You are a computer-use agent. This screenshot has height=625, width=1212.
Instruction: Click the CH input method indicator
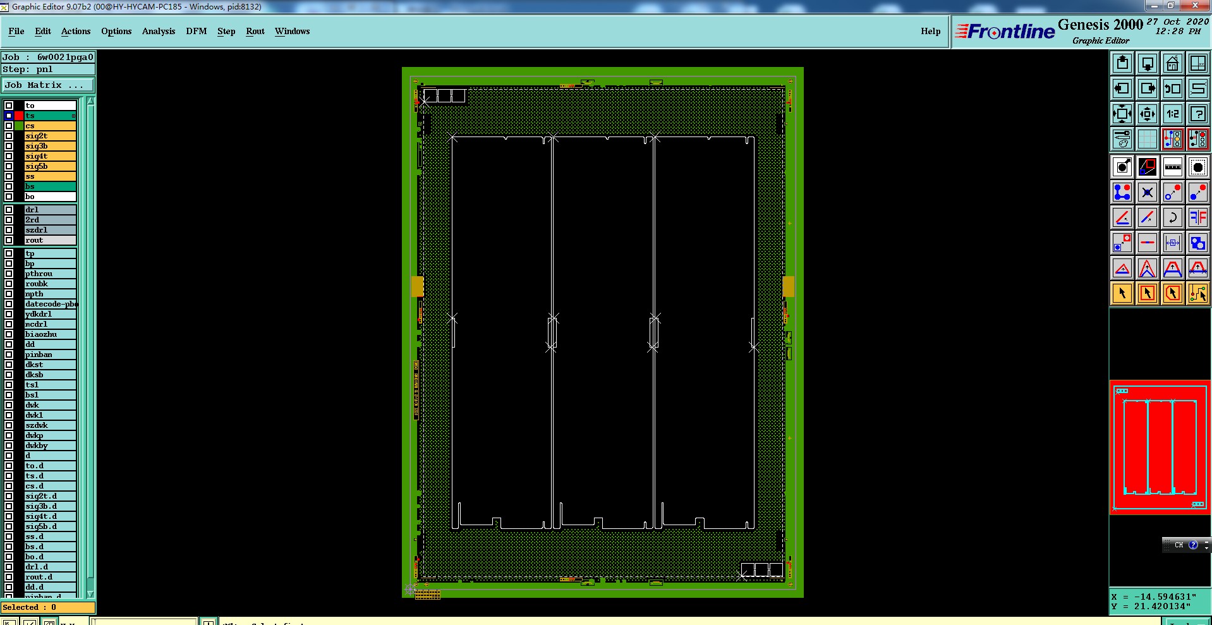click(x=1179, y=545)
